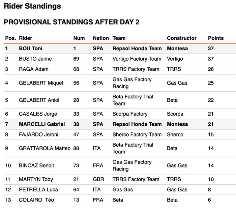This screenshot has width=236, height=214.
Task: Click Vertigo Factory Team cell
Action: [137, 59]
